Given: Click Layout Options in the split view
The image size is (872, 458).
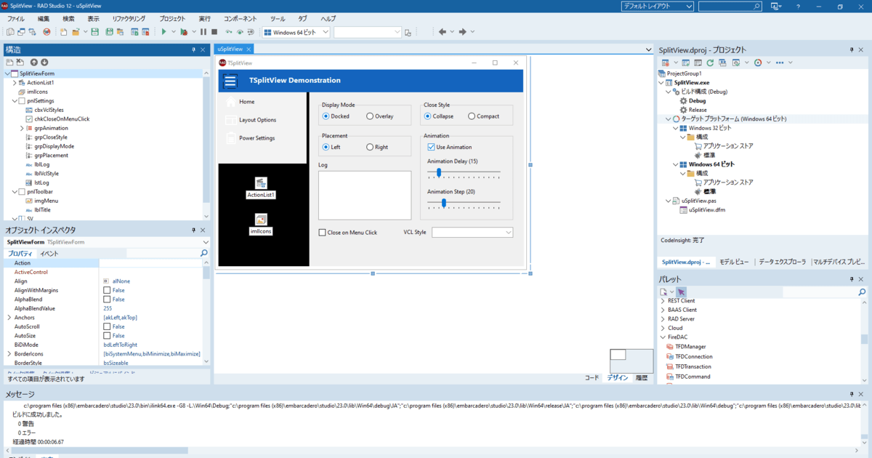Looking at the screenshot, I should tap(258, 120).
